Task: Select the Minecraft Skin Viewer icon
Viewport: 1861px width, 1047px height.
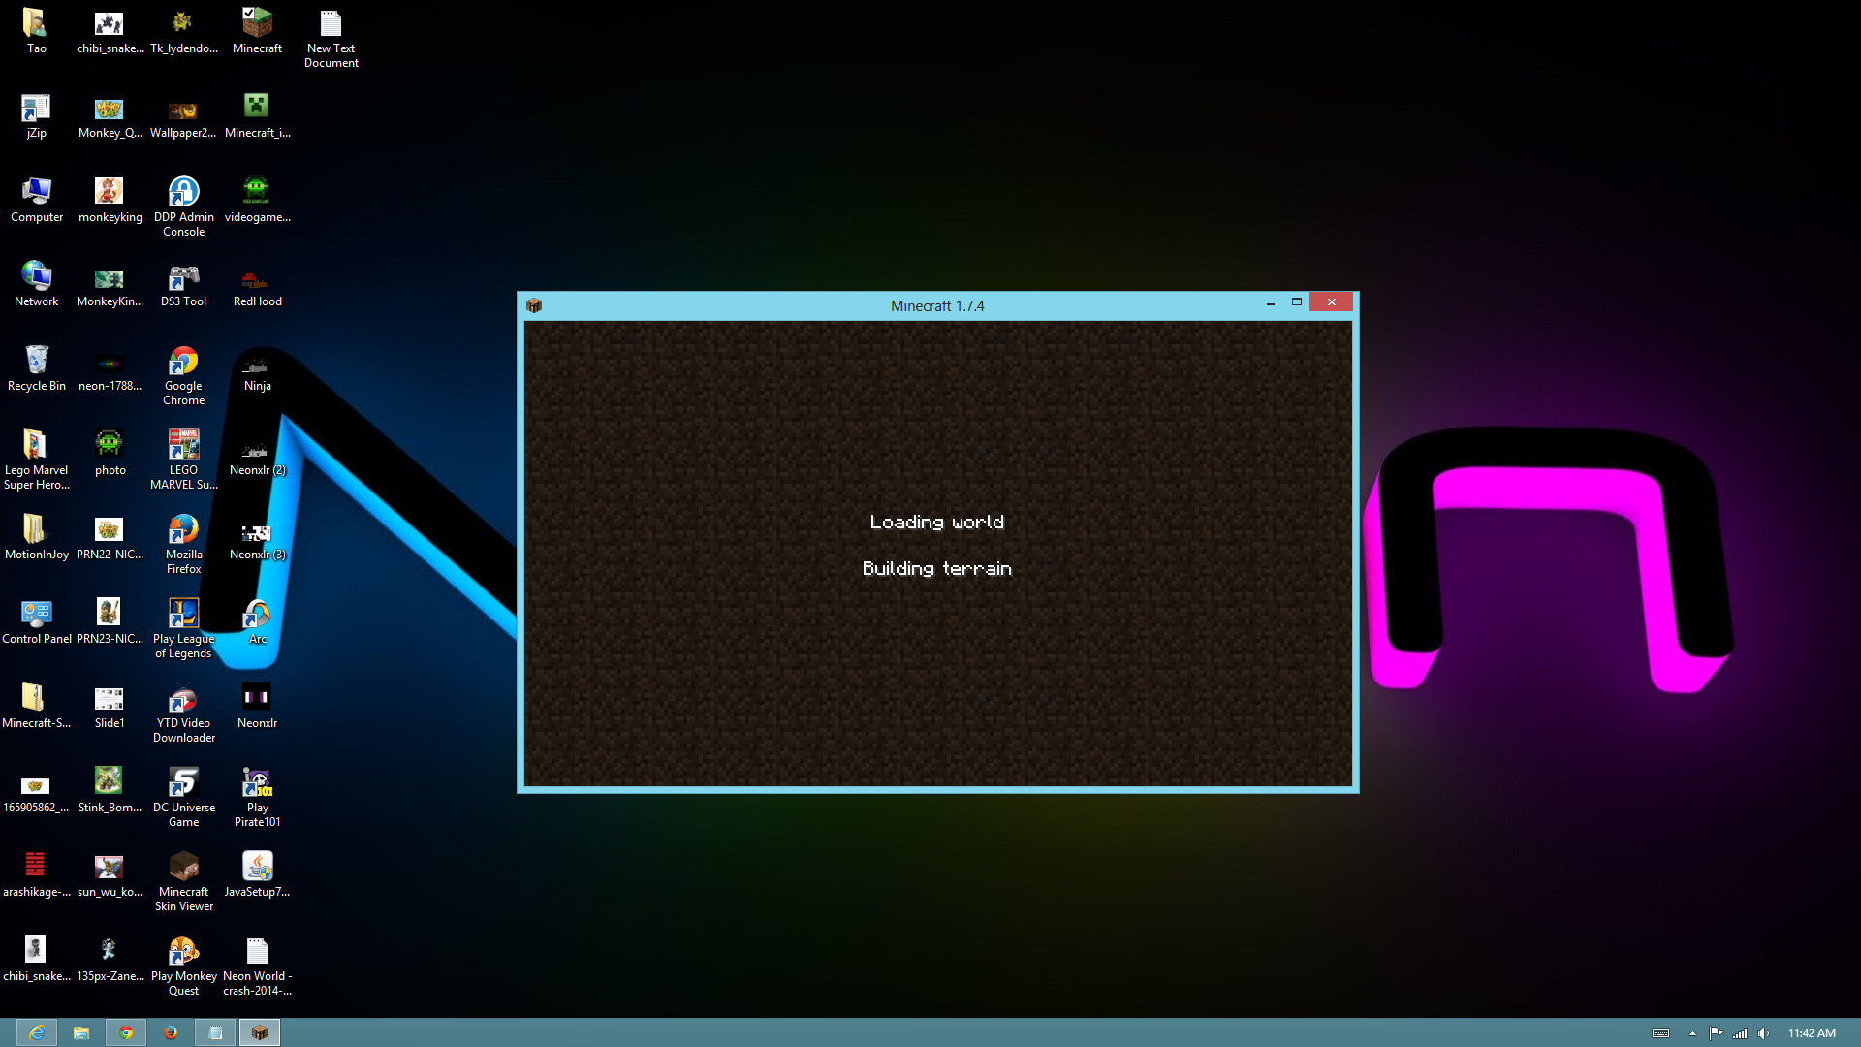Action: coord(183,867)
